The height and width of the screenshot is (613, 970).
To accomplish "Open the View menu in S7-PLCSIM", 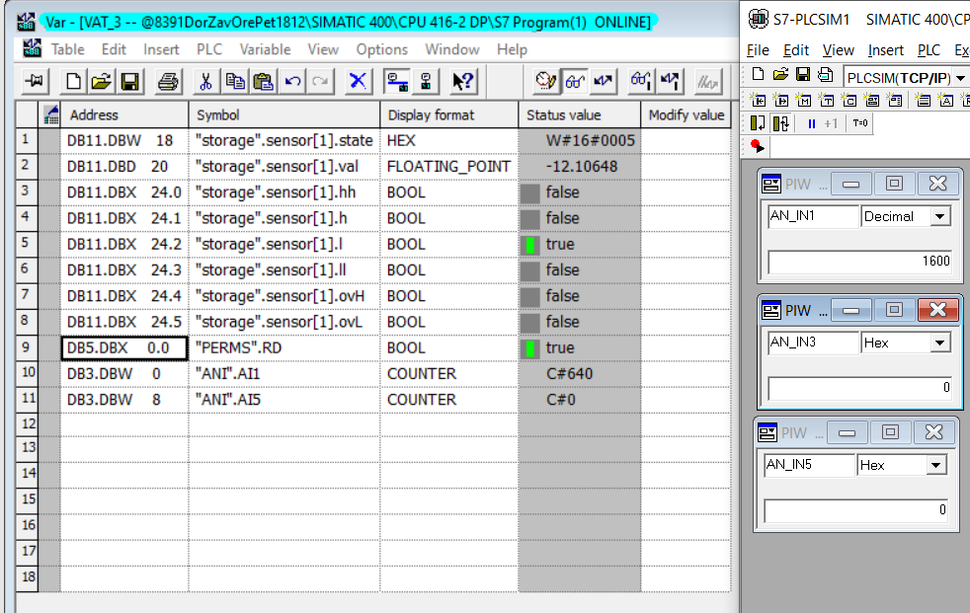I will tap(839, 50).
